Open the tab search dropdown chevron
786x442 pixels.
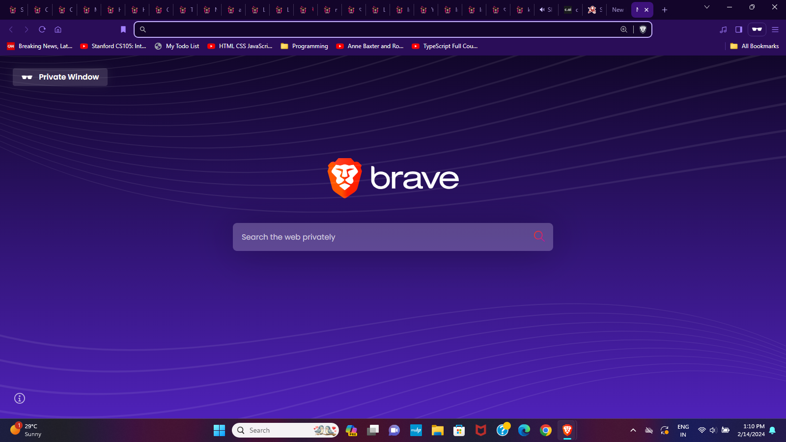tap(707, 7)
